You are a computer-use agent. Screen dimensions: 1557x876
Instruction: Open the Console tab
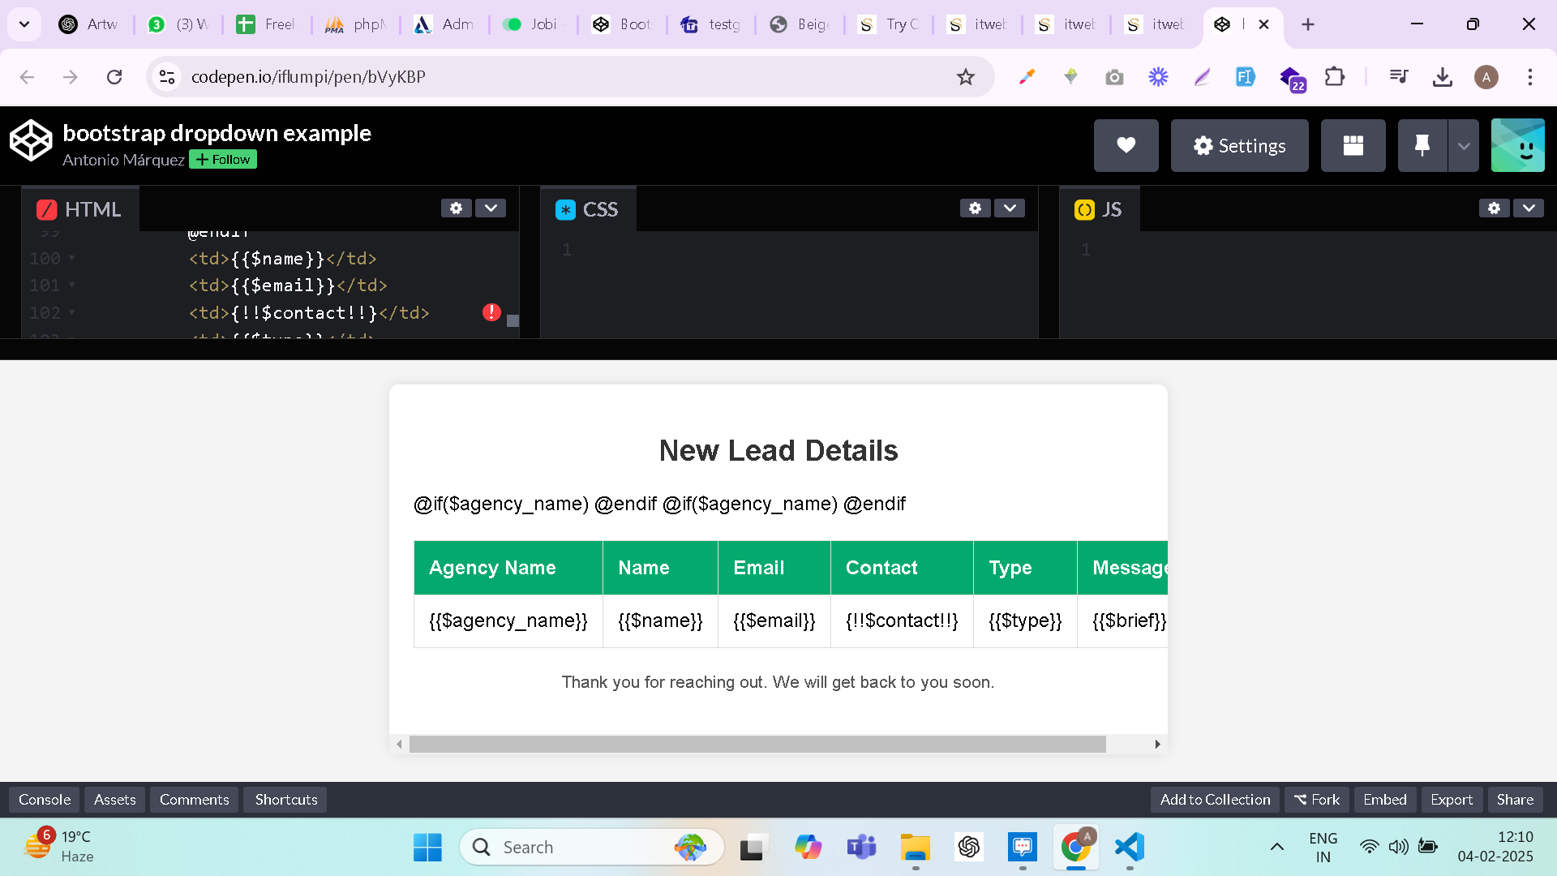tap(45, 800)
